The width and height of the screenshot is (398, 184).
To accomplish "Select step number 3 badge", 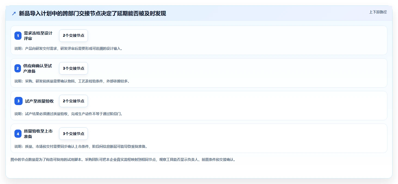I will pos(19,101).
